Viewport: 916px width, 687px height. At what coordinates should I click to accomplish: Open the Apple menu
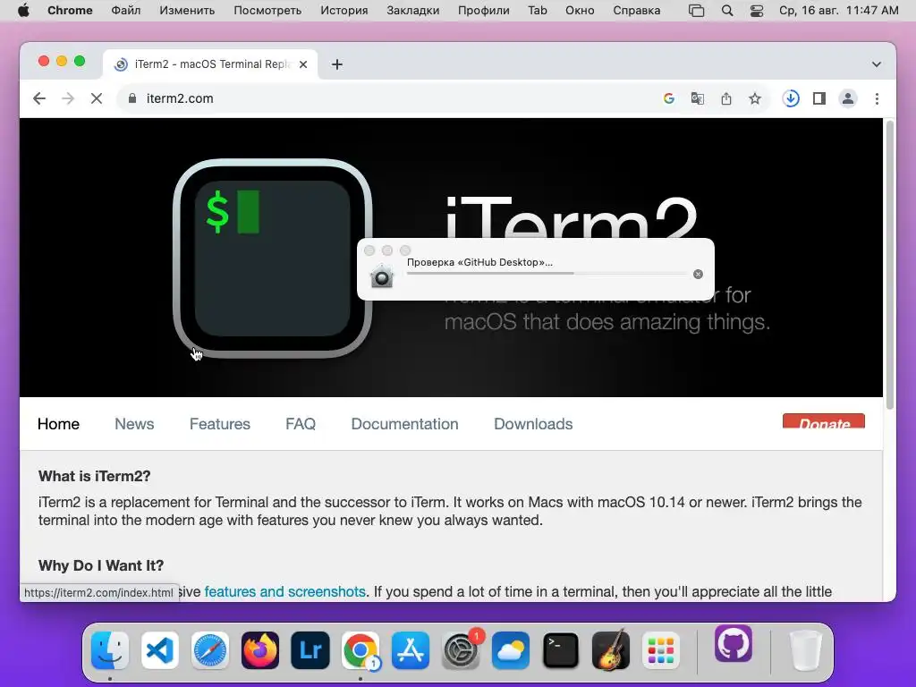click(23, 11)
